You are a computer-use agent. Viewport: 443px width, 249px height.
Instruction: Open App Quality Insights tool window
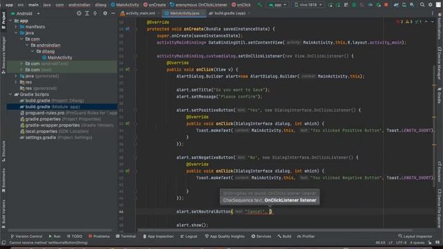click(x=224, y=237)
